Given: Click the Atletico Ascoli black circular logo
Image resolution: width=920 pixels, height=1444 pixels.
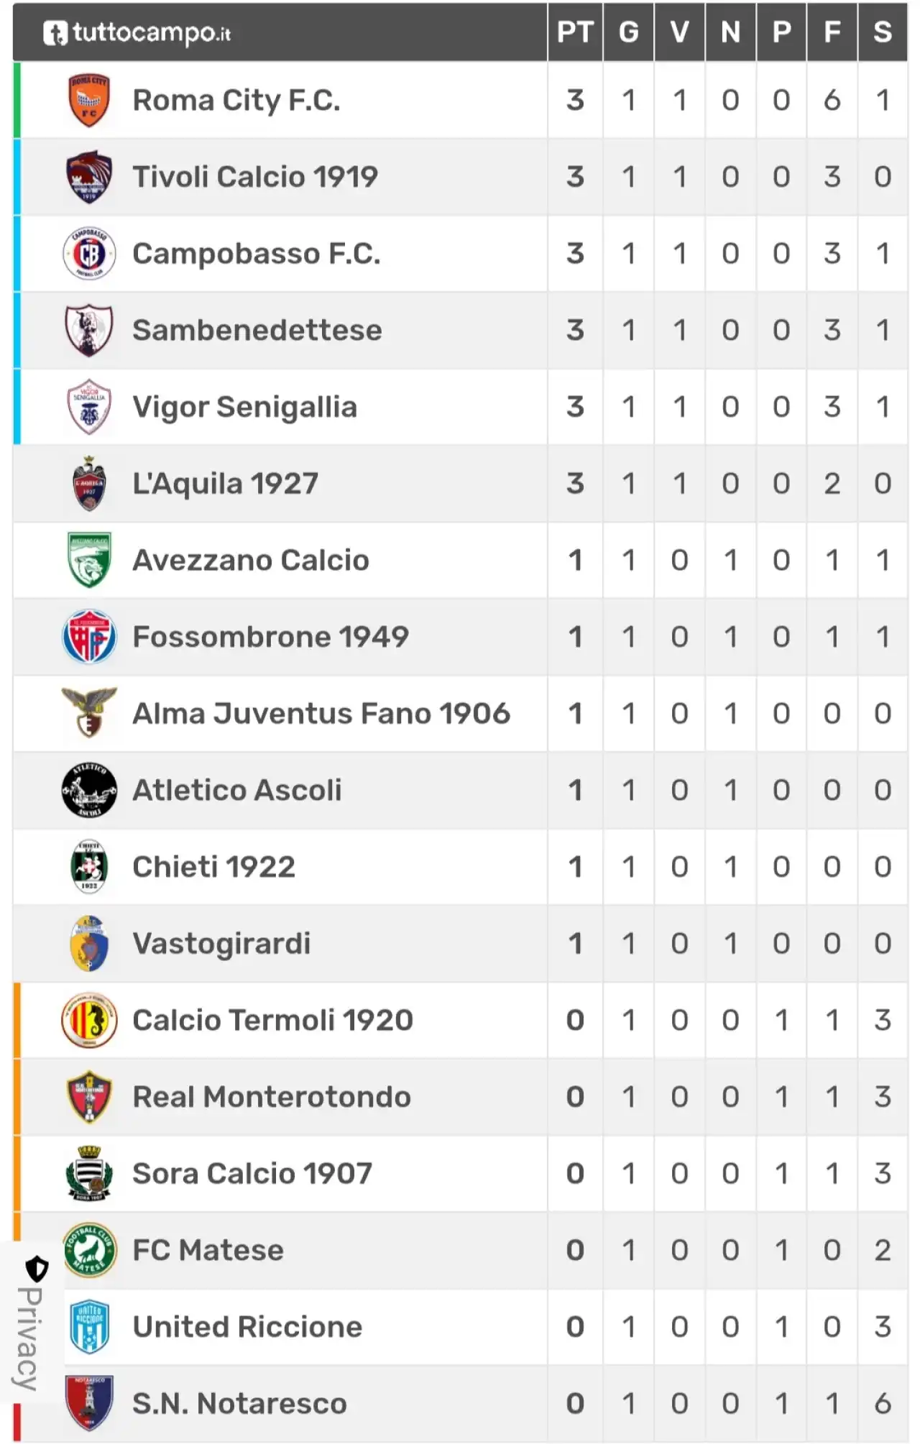Looking at the screenshot, I should pos(88,790).
